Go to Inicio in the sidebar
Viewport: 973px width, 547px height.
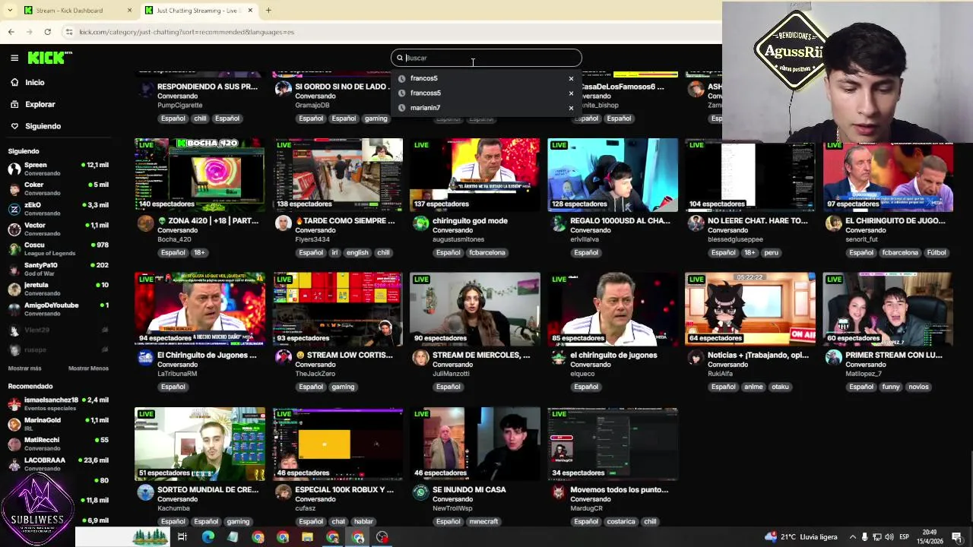35,82
